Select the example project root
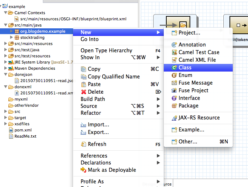This screenshot has height=187, width=248. (17, 7)
